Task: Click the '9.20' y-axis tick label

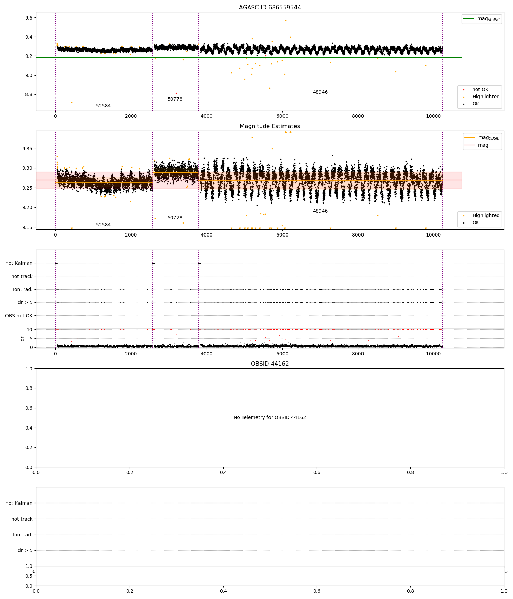Action: pos(27,207)
